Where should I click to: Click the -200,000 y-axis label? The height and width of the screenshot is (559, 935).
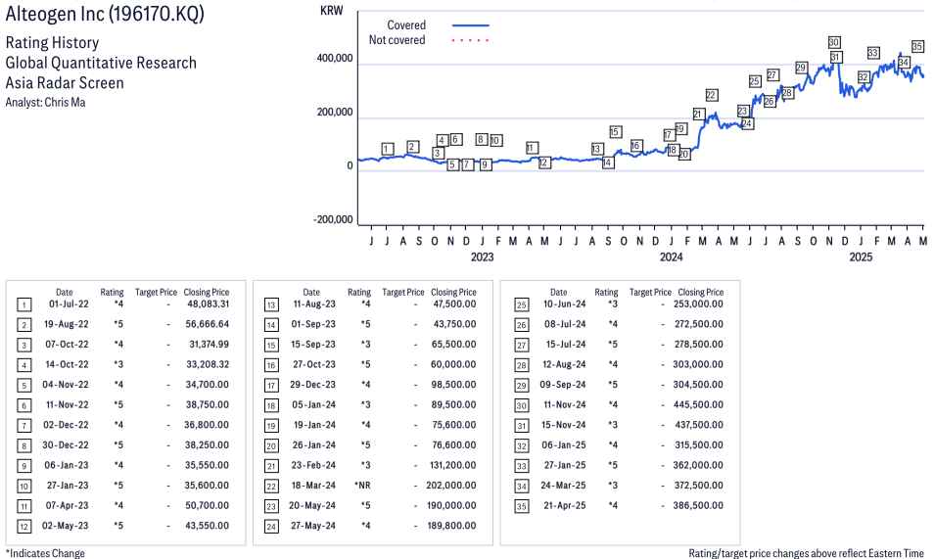click(333, 219)
